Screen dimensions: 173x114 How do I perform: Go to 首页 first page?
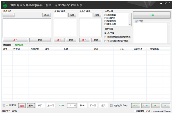(40, 106)
